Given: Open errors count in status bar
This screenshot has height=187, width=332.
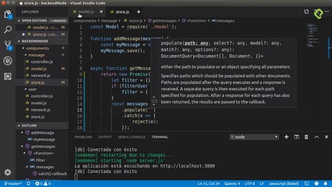Looking at the screenshot, I should [39, 183].
